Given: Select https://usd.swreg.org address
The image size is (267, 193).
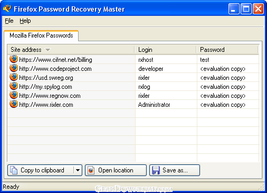Looking at the screenshot, I should click(46, 78).
